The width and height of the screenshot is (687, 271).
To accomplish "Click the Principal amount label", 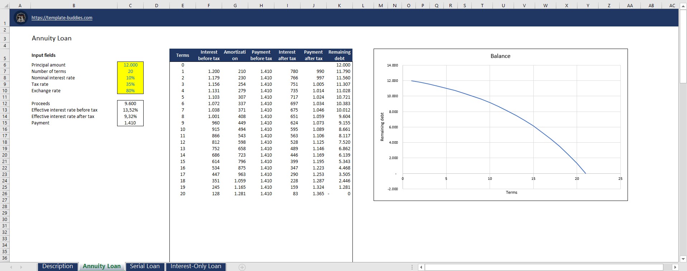I will click(48, 65).
